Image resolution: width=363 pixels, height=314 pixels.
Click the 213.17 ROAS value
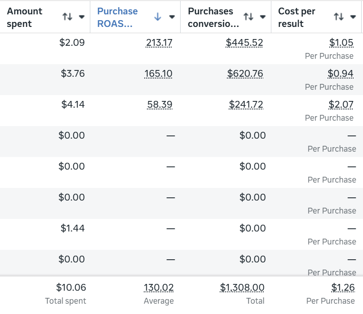point(159,43)
